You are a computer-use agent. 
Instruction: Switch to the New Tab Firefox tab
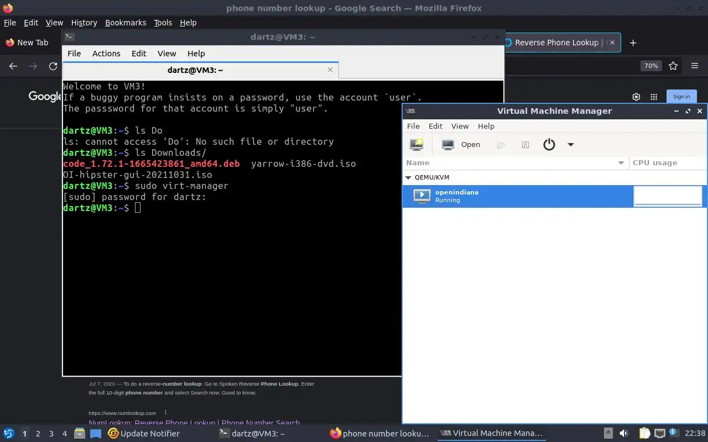click(x=32, y=43)
